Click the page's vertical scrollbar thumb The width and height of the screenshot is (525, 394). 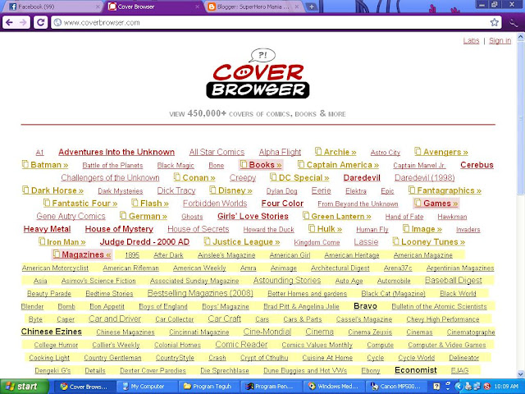521,117
